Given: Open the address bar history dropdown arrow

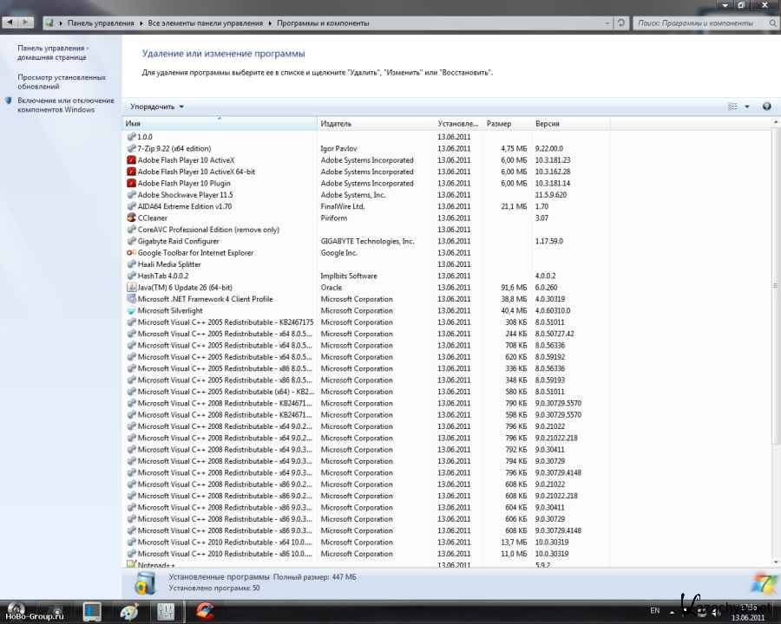Looking at the screenshot, I should pyautogui.click(x=606, y=23).
